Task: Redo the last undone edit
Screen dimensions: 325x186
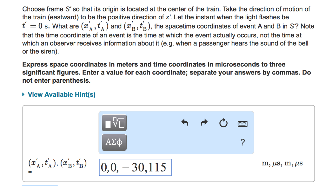Action: [x=204, y=123]
